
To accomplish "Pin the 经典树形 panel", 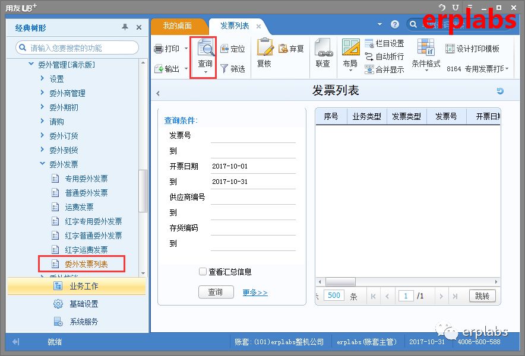I will click(125, 27).
